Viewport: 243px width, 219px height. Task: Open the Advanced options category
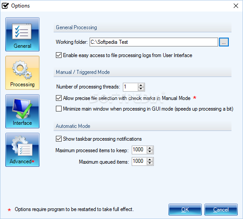(x=22, y=150)
